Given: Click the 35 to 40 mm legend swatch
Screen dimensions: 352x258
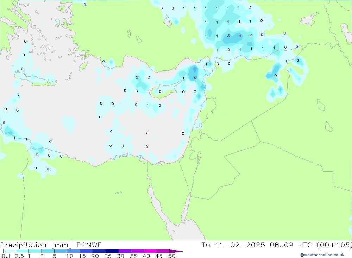Looking at the screenshot, I should tap(138, 251).
